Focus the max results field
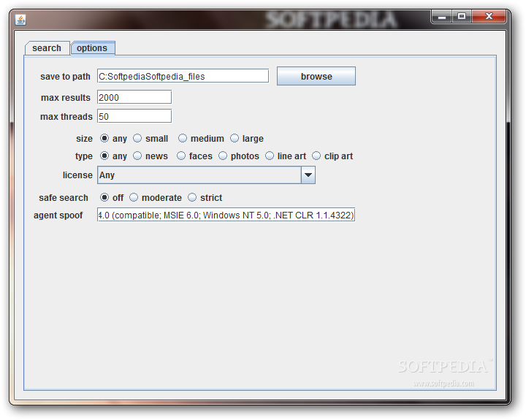The image size is (526, 420). 134,97
